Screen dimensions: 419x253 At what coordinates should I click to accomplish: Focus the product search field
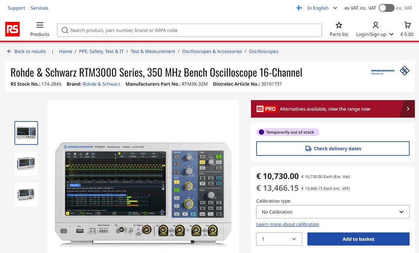click(189, 30)
